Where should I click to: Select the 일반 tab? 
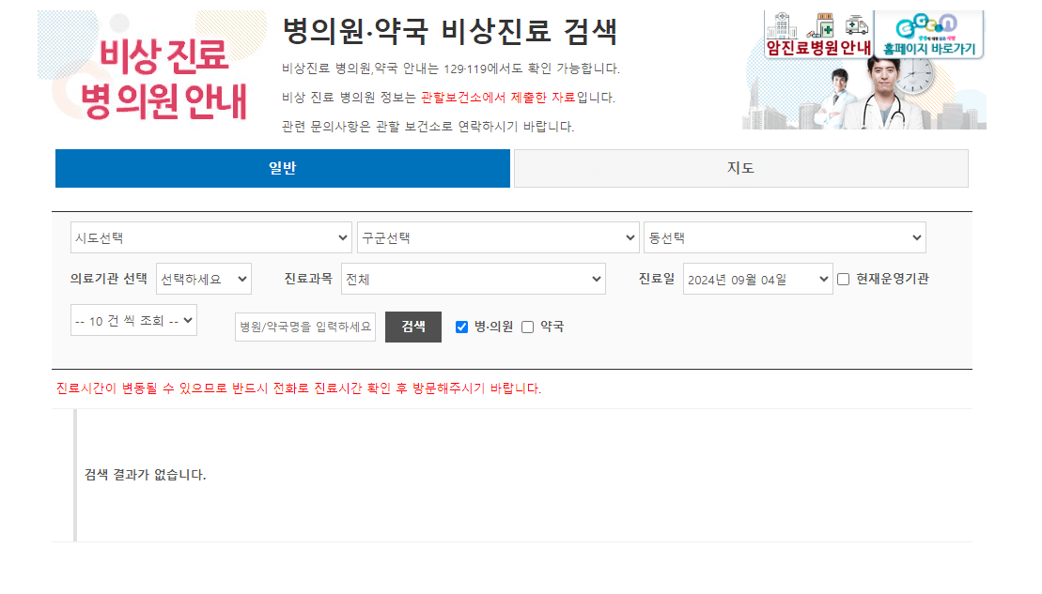282,168
